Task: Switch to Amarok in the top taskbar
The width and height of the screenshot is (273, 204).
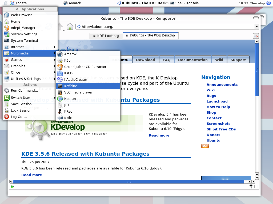Action: pos(72,3)
